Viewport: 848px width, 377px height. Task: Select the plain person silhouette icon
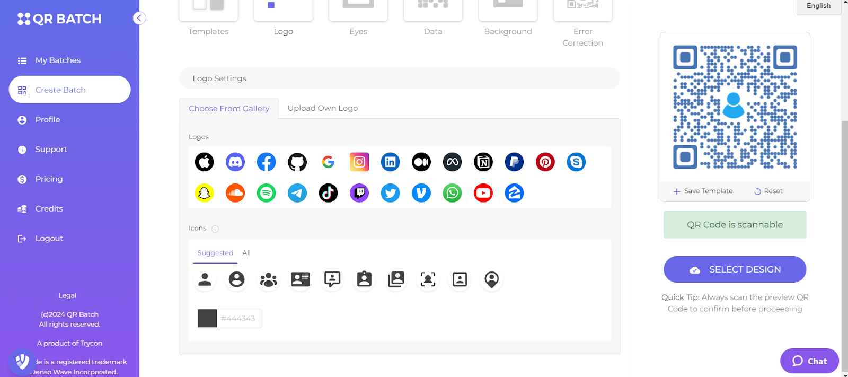click(x=205, y=279)
